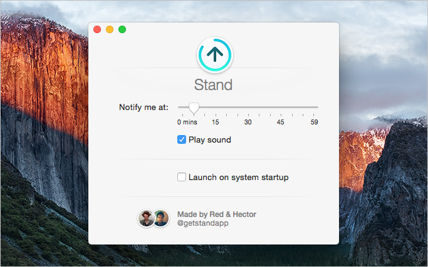Set slider to the 15 tick label
Screen dimensions: 428x267
coord(216,122)
